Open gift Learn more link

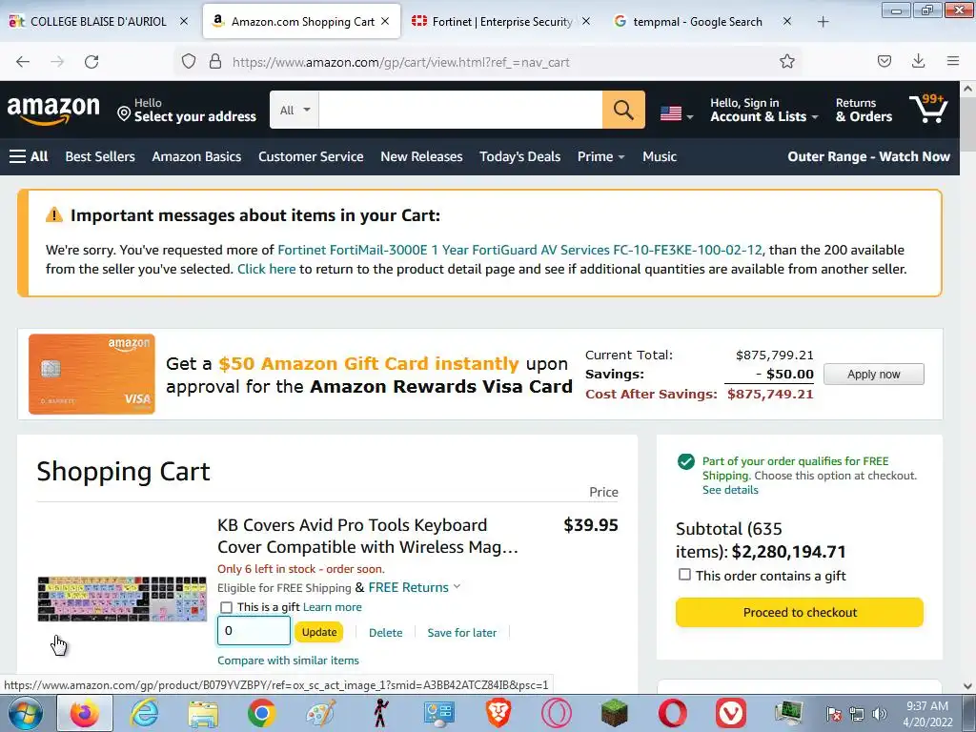click(332, 607)
